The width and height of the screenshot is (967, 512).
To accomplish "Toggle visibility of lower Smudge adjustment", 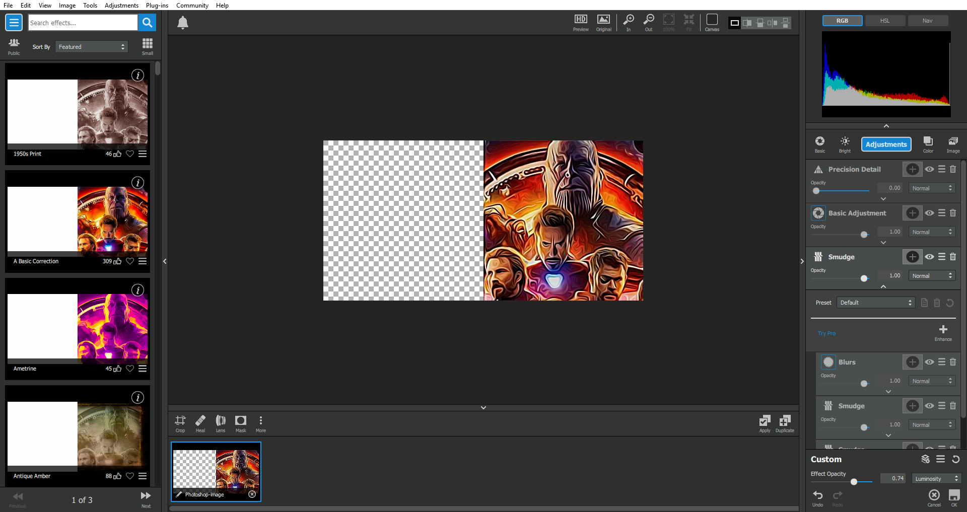I will point(930,406).
